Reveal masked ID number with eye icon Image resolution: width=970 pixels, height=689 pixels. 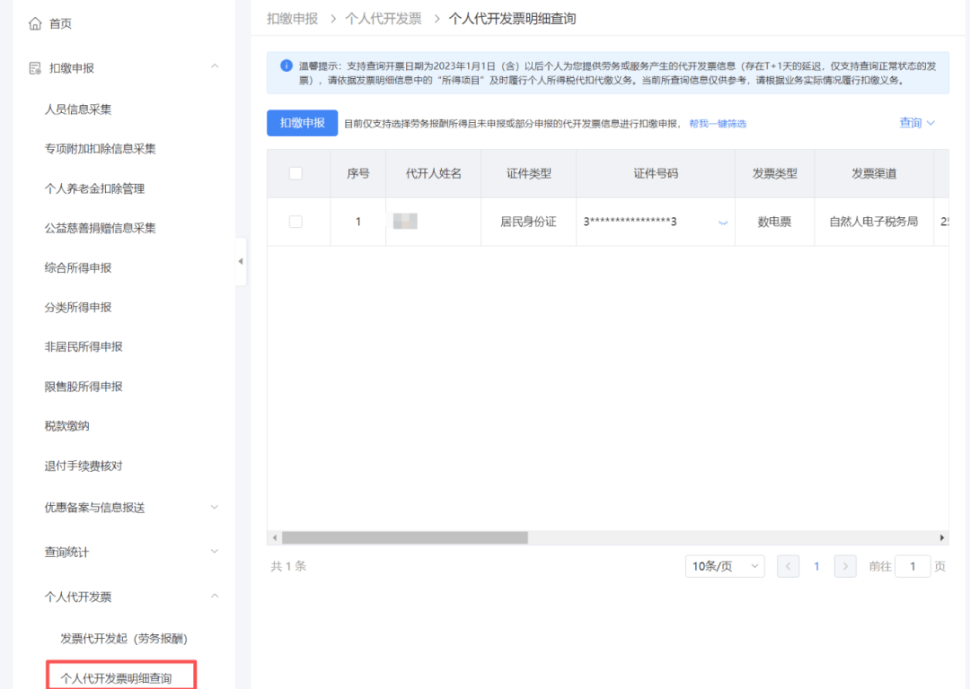pyautogui.click(x=723, y=222)
